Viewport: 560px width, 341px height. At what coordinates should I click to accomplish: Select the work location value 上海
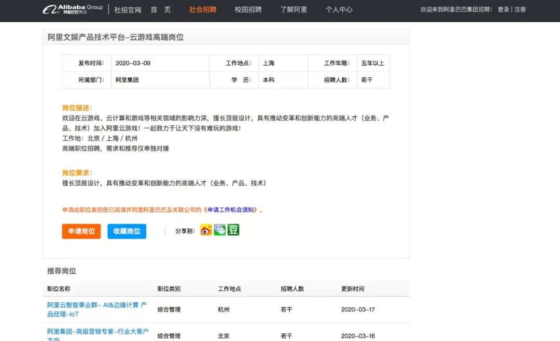(x=269, y=63)
